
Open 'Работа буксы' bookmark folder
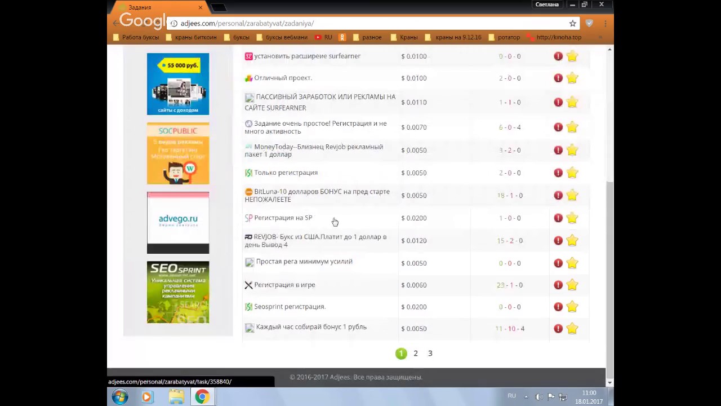136,37
